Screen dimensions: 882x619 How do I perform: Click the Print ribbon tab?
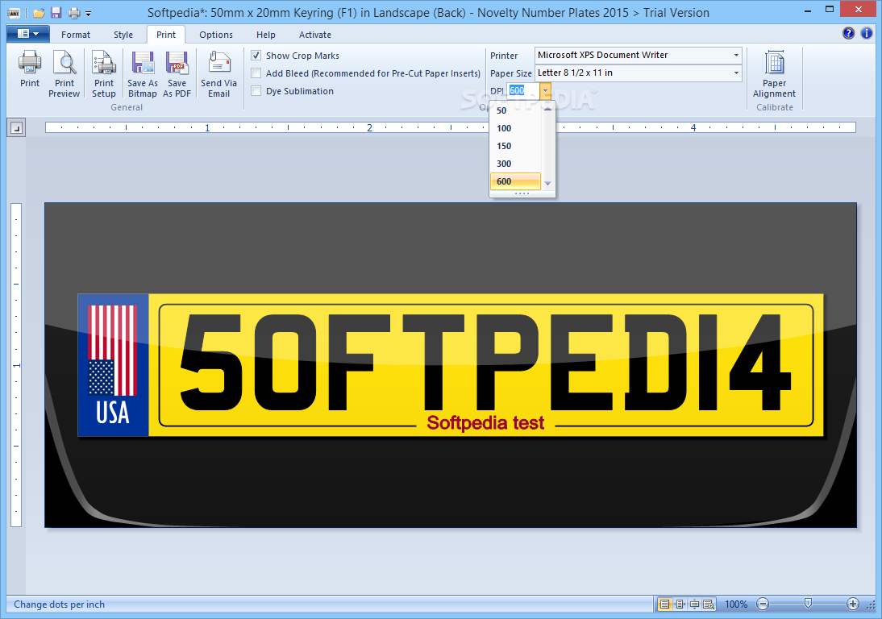166,35
